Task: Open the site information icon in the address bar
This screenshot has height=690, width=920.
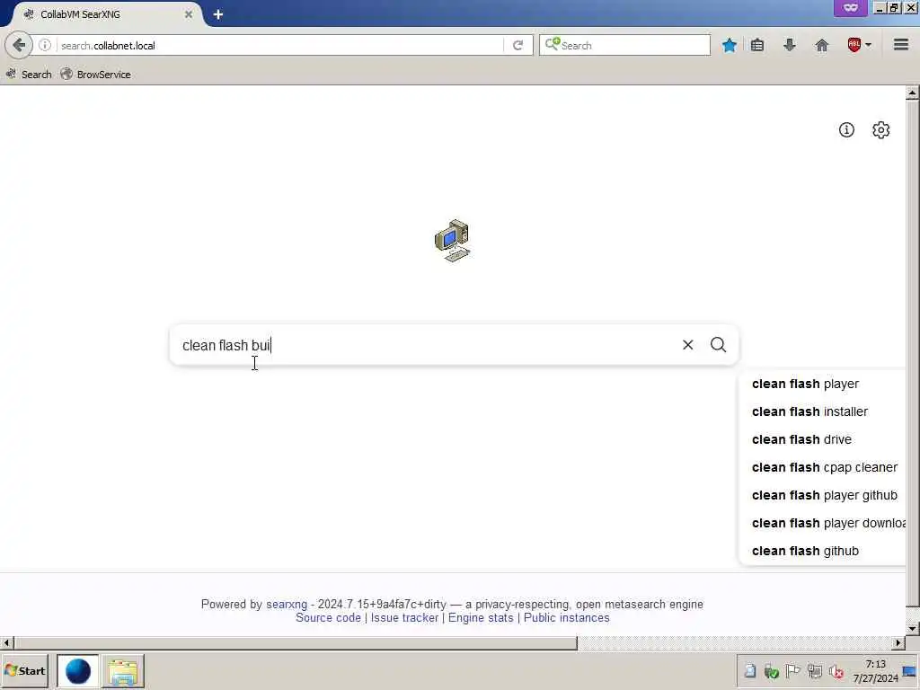Action: pos(45,45)
